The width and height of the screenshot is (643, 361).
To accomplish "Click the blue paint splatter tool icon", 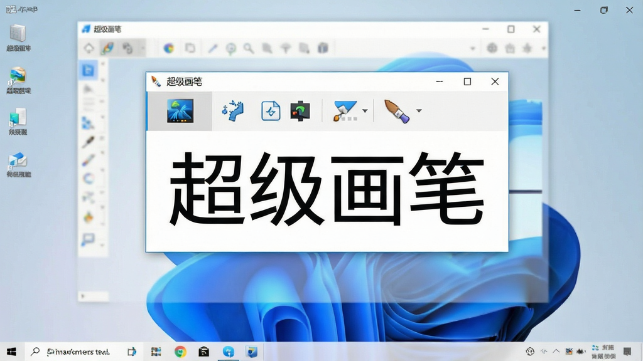I will click(233, 110).
